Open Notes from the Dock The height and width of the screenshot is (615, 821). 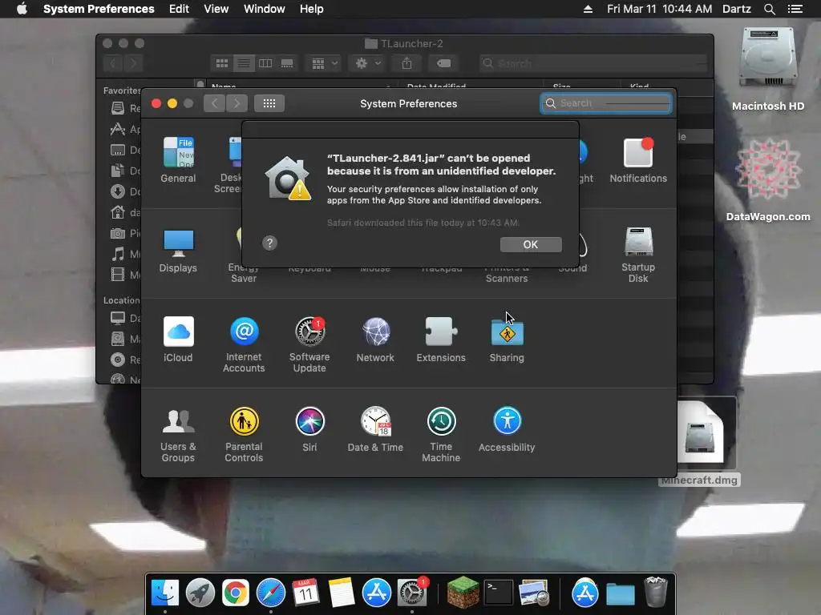pyautogui.click(x=341, y=593)
